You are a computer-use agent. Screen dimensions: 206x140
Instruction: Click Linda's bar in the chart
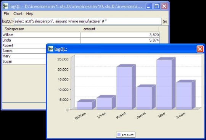tap(104, 103)
